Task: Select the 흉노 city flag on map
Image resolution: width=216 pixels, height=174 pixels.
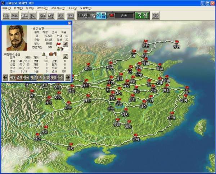Action: (x=88, y=65)
